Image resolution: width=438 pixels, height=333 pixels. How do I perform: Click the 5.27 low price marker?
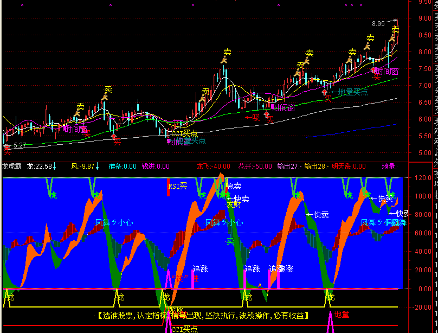[20, 145]
